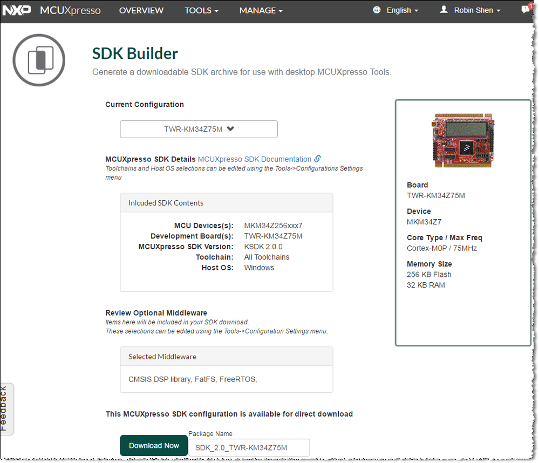The width and height of the screenshot is (539, 463).
Task: Click the SDK Builder circular icon
Action: click(39, 60)
